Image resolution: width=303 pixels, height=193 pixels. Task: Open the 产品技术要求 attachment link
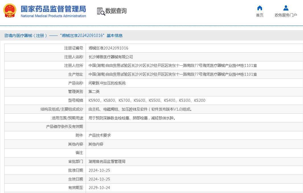[x=100, y=135]
